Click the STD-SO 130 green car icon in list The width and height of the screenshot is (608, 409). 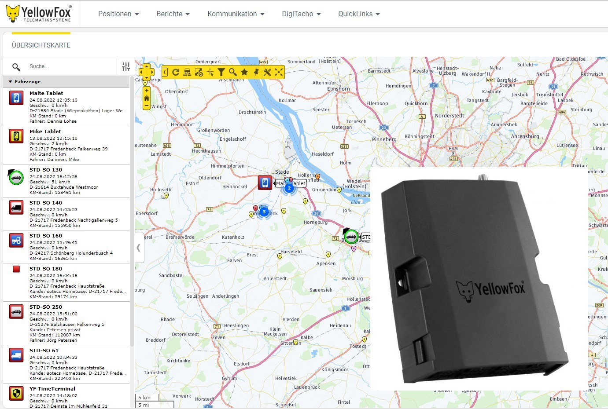click(16, 177)
